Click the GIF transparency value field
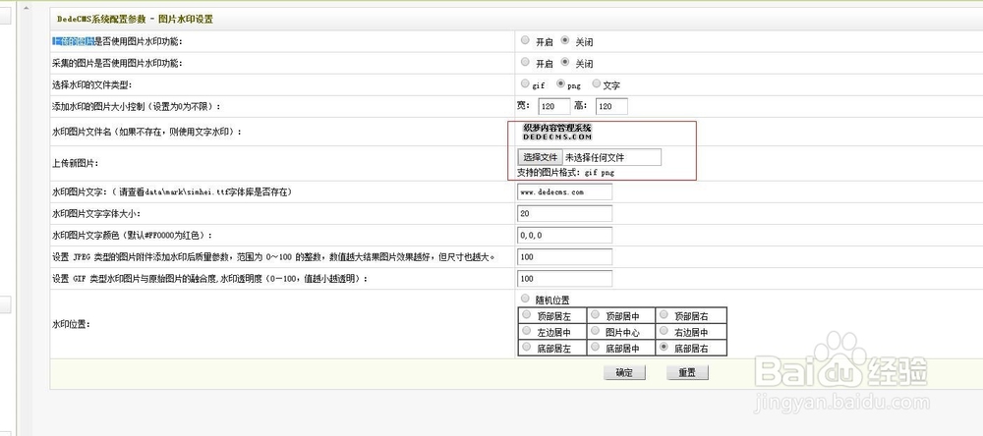This screenshot has height=436, width=983. click(x=565, y=278)
